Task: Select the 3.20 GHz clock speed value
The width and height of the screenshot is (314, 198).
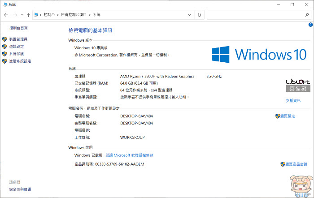Action: pos(214,77)
